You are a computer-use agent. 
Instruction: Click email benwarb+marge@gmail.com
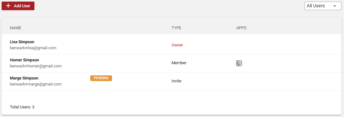tap(36, 84)
